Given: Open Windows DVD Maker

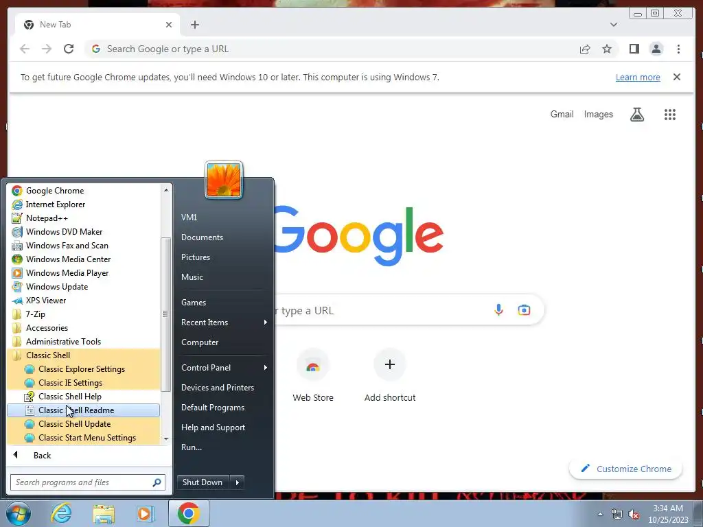Looking at the screenshot, I should pos(83,232).
